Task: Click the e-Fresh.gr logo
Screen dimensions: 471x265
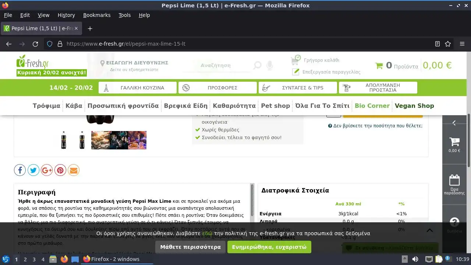Action: point(32,61)
